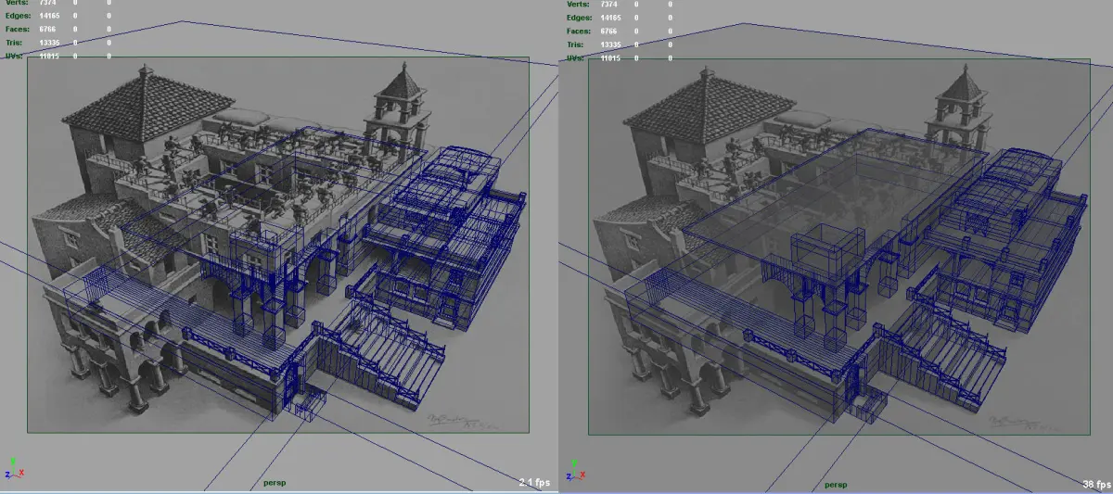
Task: Click the 2.1 fps frame rate readout
Action: (534, 482)
